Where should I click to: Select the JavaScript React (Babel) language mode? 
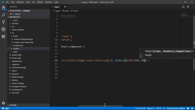click(176, 108)
